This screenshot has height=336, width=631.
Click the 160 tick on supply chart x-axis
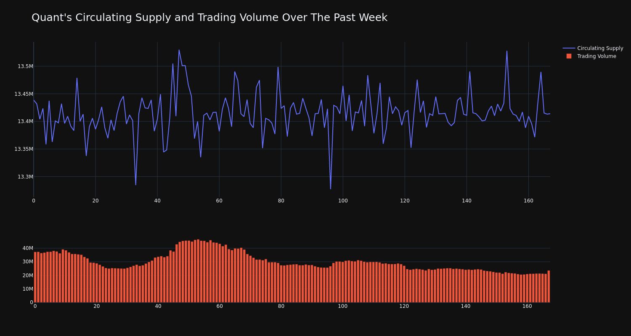[x=528, y=201]
